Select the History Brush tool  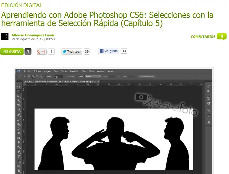tap(19, 129)
